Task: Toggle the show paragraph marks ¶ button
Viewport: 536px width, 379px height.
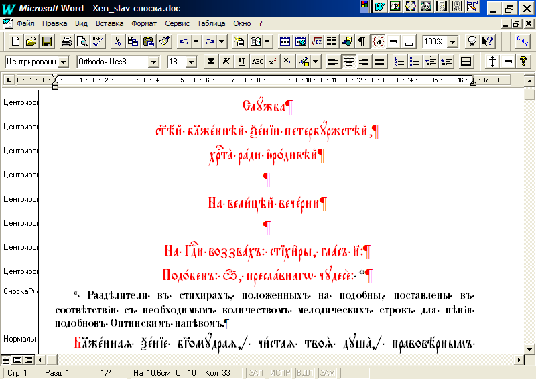Action: click(362, 42)
